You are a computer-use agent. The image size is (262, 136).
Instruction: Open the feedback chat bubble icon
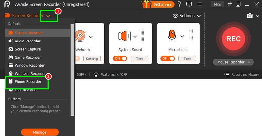(x=189, y=4)
